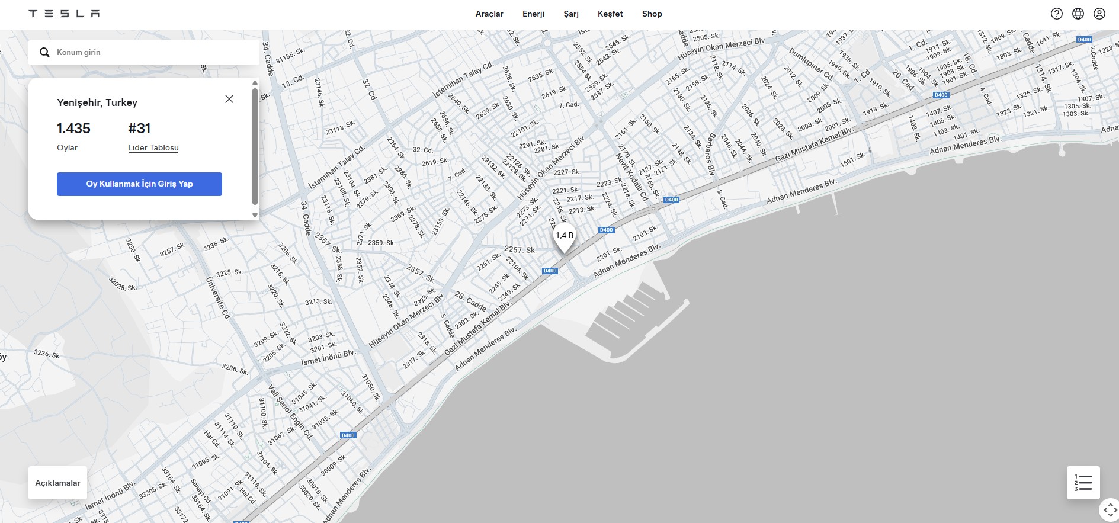Go to the Shop menu item
This screenshot has width=1119, height=523.
coord(652,14)
